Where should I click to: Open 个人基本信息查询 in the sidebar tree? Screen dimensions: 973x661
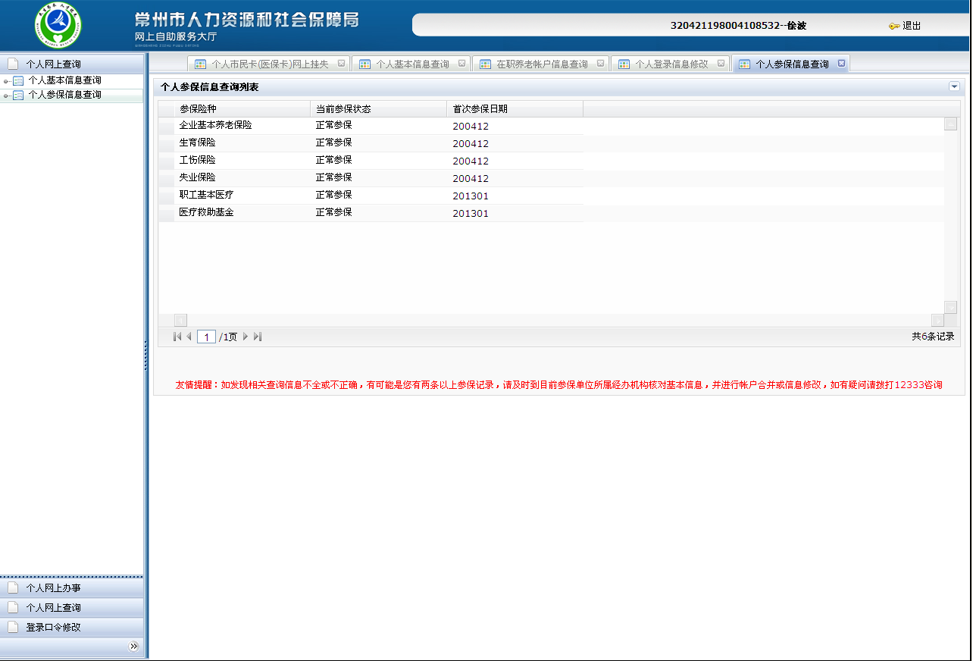(64, 81)
